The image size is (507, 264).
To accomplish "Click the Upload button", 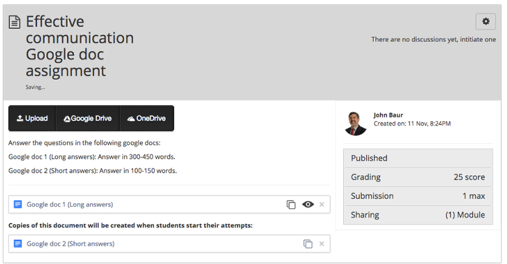I will (32, 118).
